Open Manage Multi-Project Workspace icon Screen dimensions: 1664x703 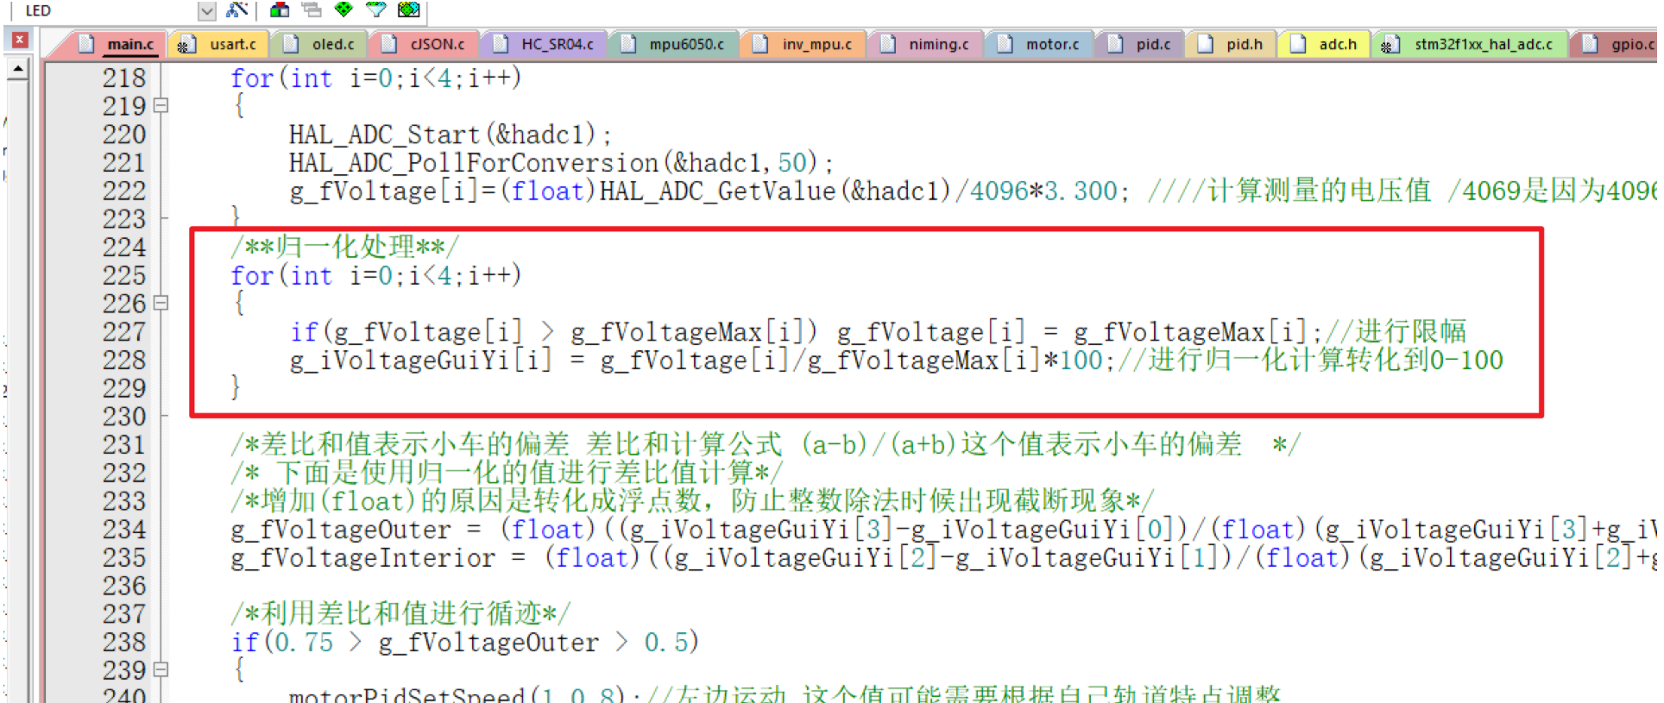[x=312, y=10]
